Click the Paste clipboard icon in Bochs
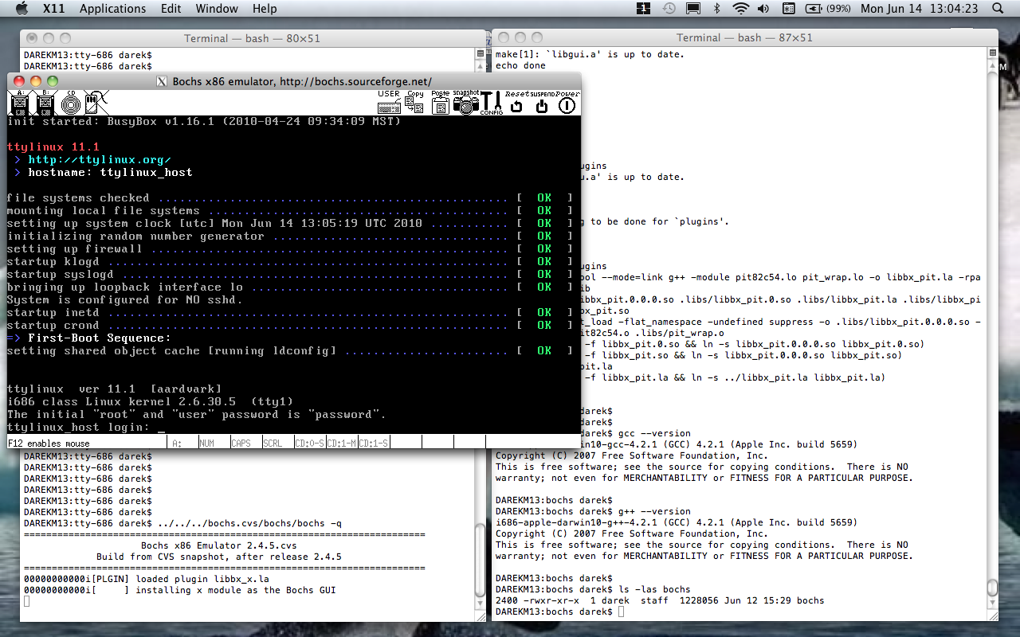Screen dimensions: 1020x637 tap(441, 102)
